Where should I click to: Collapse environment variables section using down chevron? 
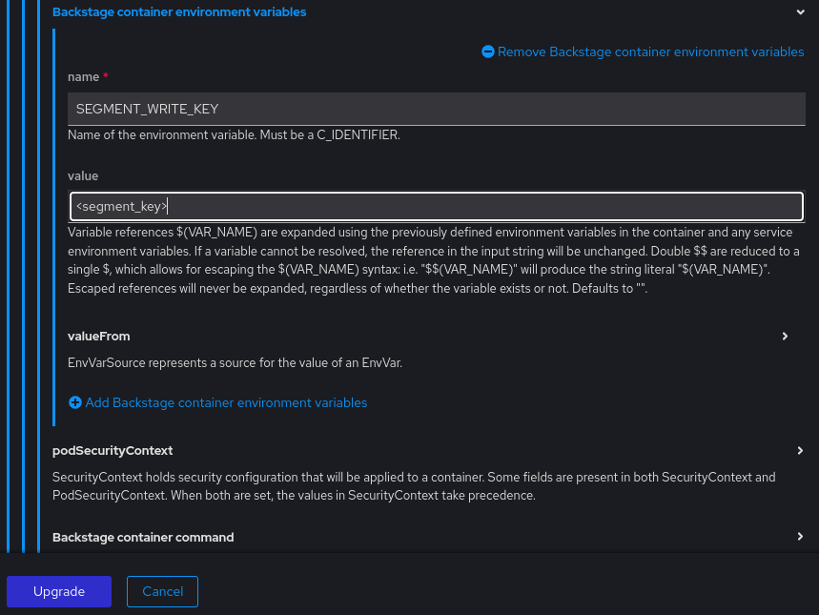800,12
